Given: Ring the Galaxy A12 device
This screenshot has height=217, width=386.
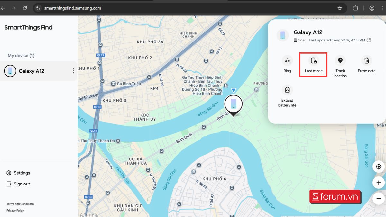Looking at the screenshot, I should [x=287, y=64].
